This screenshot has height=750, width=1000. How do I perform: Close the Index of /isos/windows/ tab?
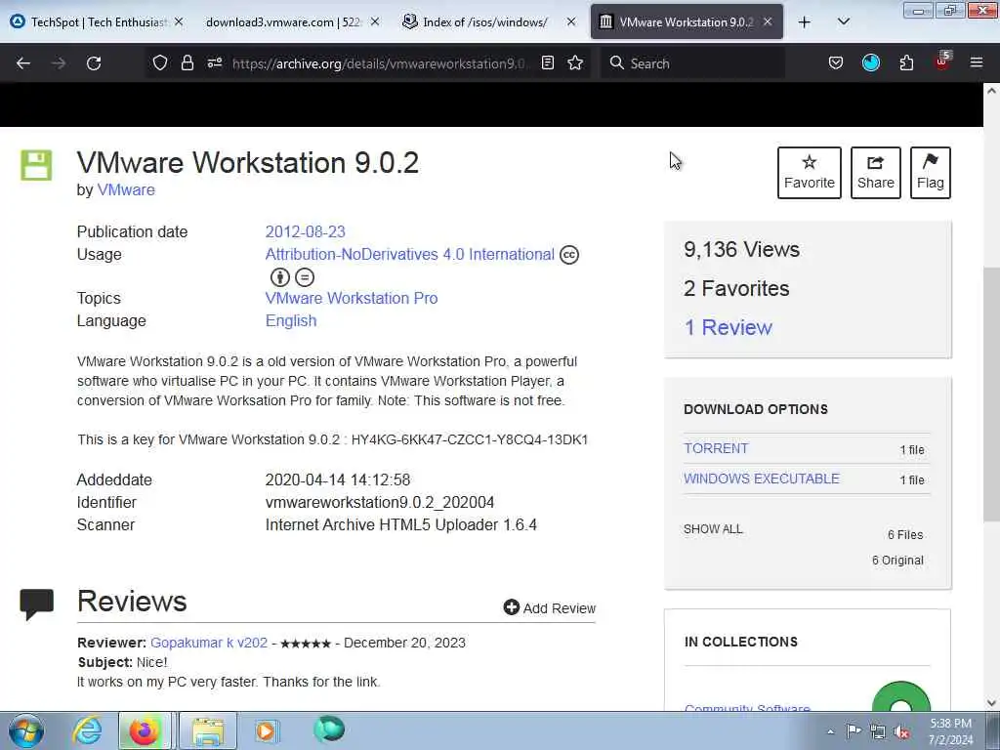(571, 21)
